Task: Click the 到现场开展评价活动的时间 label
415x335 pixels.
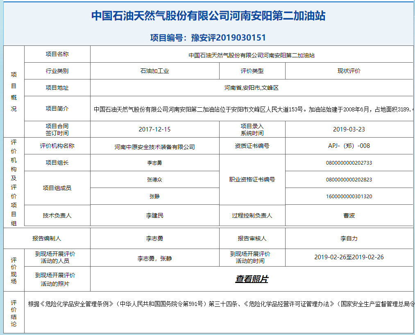Action: coord(250,258)
